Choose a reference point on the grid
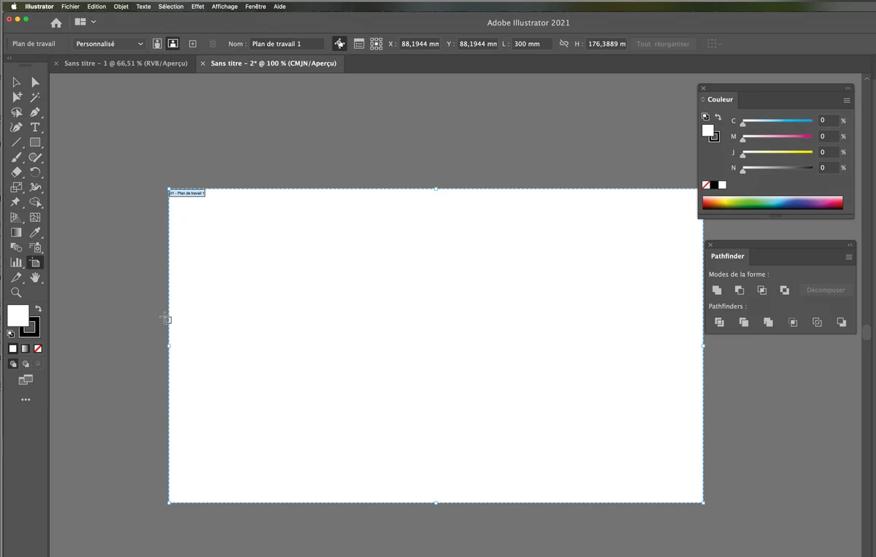The width and height of the screenshot is (876, 557). pos(376,44)
